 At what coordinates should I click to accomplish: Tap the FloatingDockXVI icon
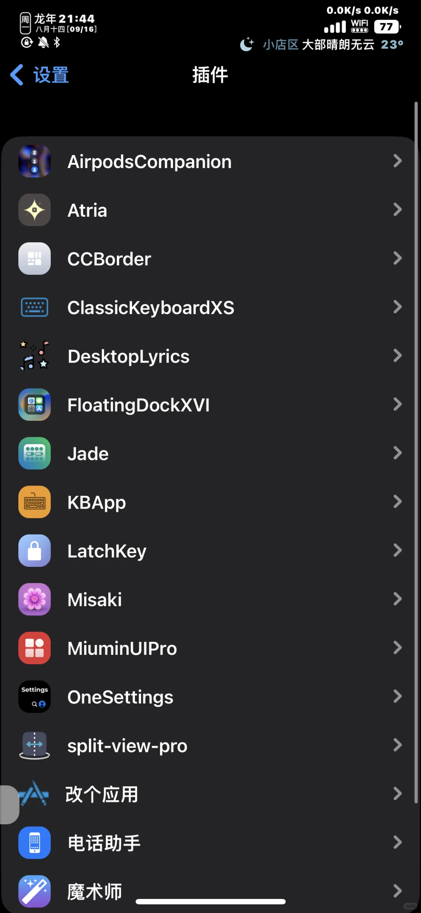34,405
